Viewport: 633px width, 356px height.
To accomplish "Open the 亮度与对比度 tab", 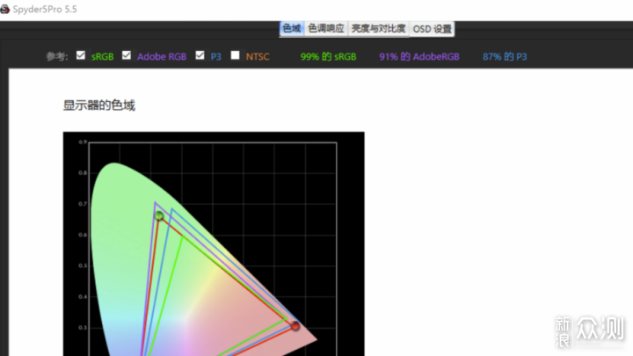I will (x=378, y=29).
